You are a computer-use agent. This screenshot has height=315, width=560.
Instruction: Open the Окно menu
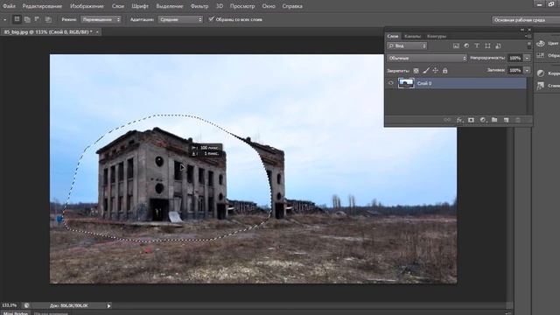tap(269, 6)
